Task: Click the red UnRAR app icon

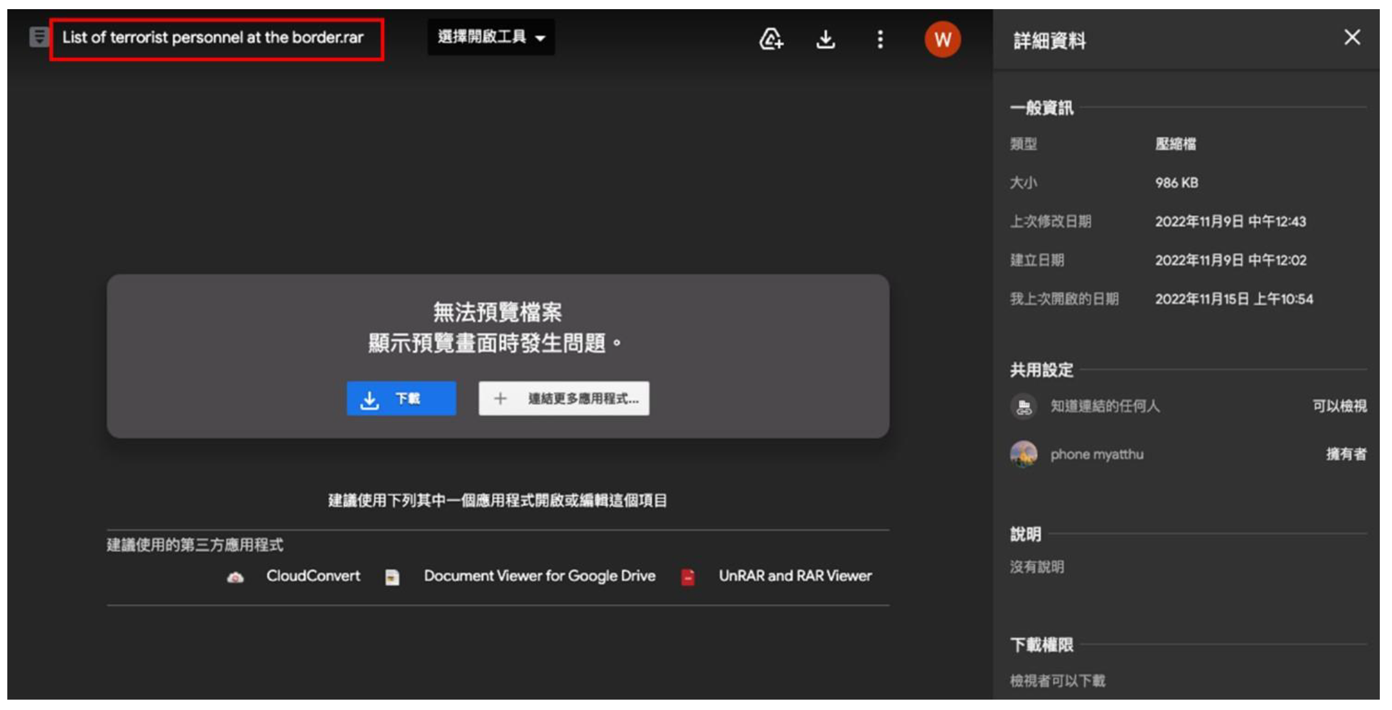Action: [688, 577]
